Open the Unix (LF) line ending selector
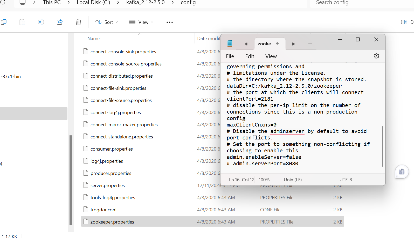Viewport: 414px width, 238px height. 293,180
